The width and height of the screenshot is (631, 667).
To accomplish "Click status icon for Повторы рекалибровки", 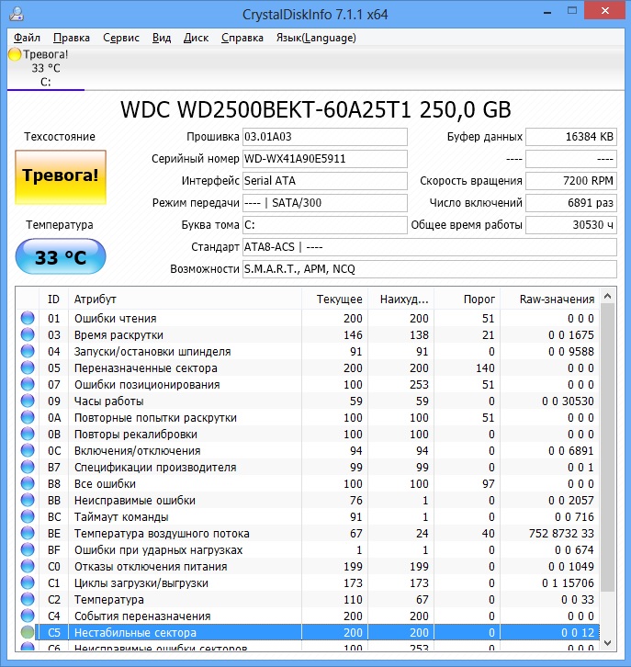I will [x=28, y=435].
